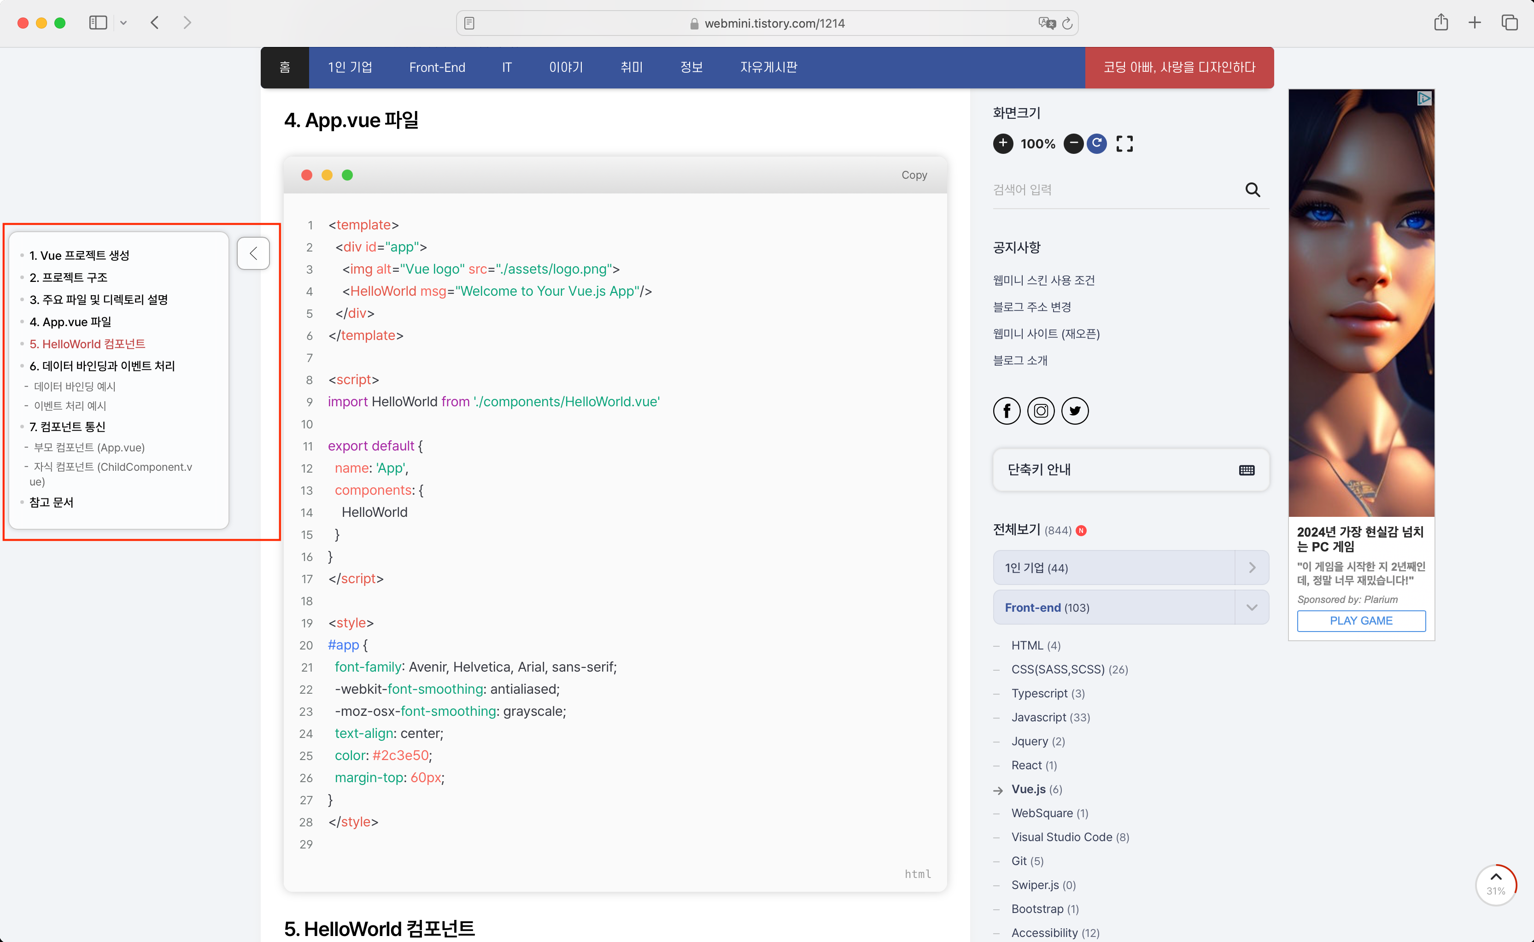Click the Safari translate icon in address bar
Viewport: 1534px width, 942px height.
[x=1047, y=23]
